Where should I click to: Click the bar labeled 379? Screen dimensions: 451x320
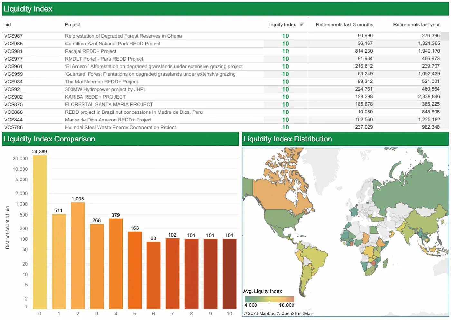click(x=116, y=264)
